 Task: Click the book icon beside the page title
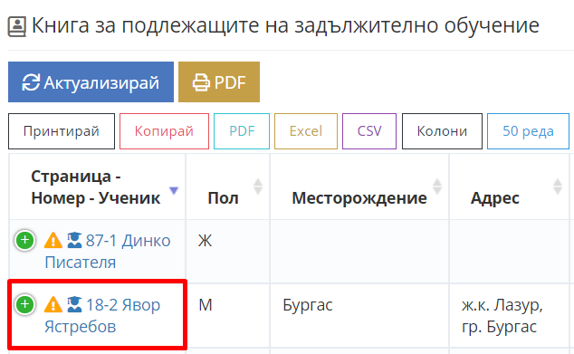[x=17, y=27]
